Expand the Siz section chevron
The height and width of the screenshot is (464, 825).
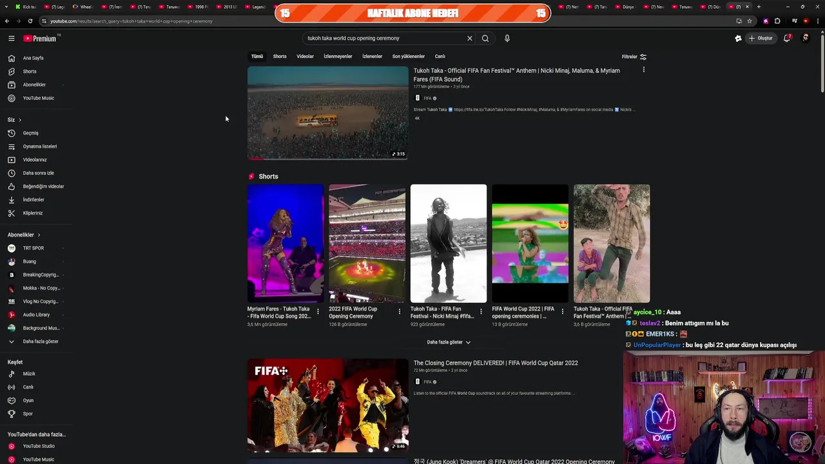click(x=20, y=120)
